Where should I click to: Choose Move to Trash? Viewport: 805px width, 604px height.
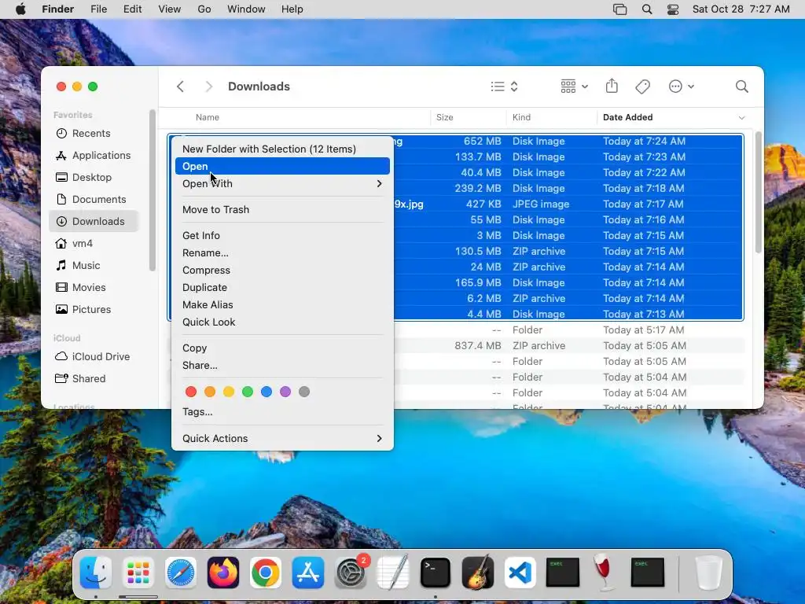click(282, 209)
